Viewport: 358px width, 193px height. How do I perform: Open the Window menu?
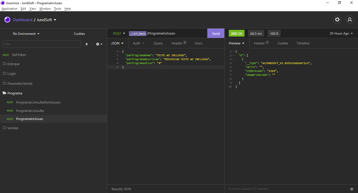[x=45, y=9]
